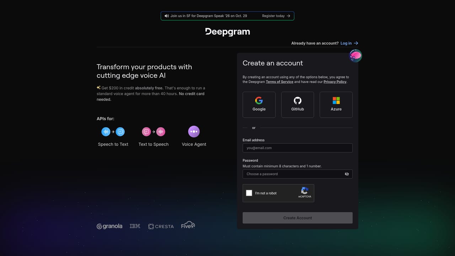This screenshot has height=256, width=455.
Task: Click the arrow beside Log in
Action: coord(356,43)
